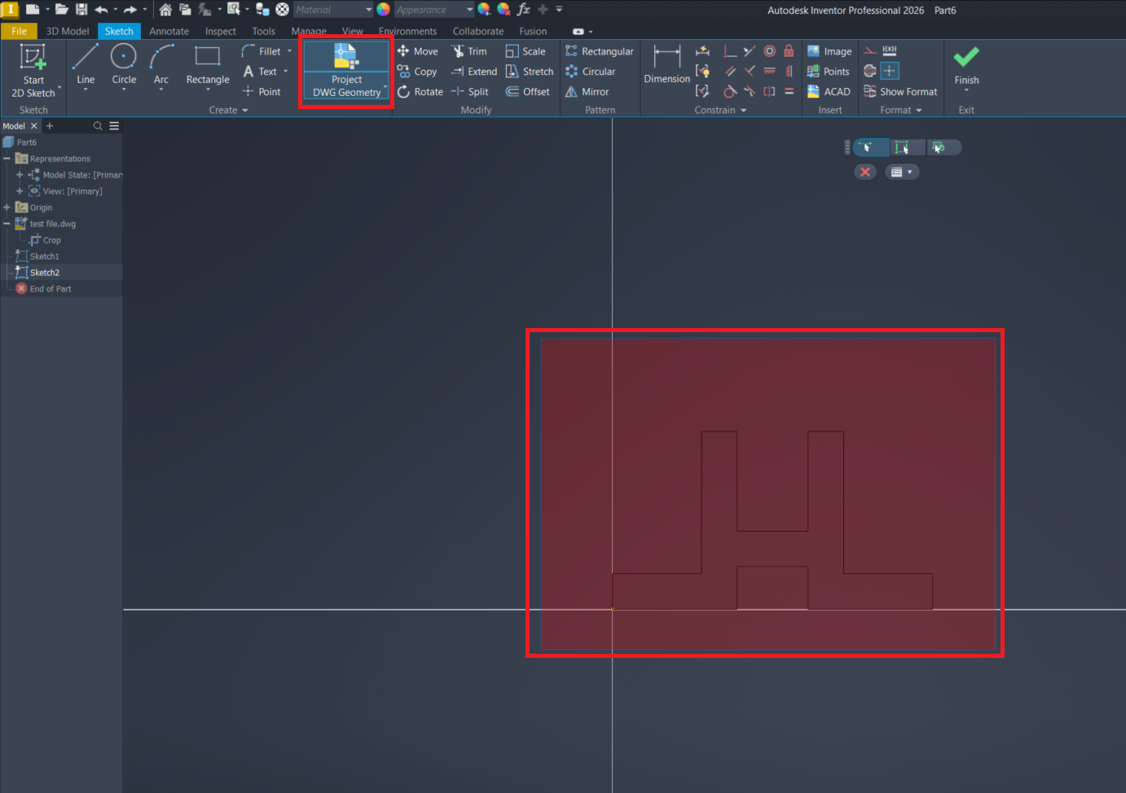The width and height of the screenshot is (1126, 793).
Task: Collapse the Representations tree node
Action: tap(7, 159)
